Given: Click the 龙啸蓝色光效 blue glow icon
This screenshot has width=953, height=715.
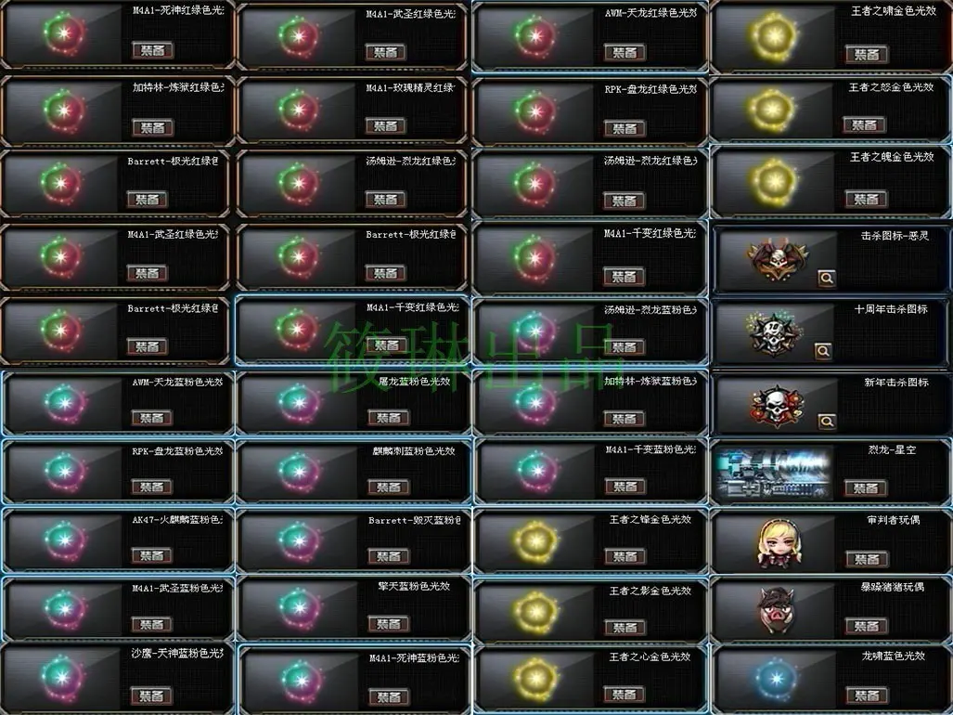Looking at the screenshot, I should pyautogui.click(x=776, y=679).
